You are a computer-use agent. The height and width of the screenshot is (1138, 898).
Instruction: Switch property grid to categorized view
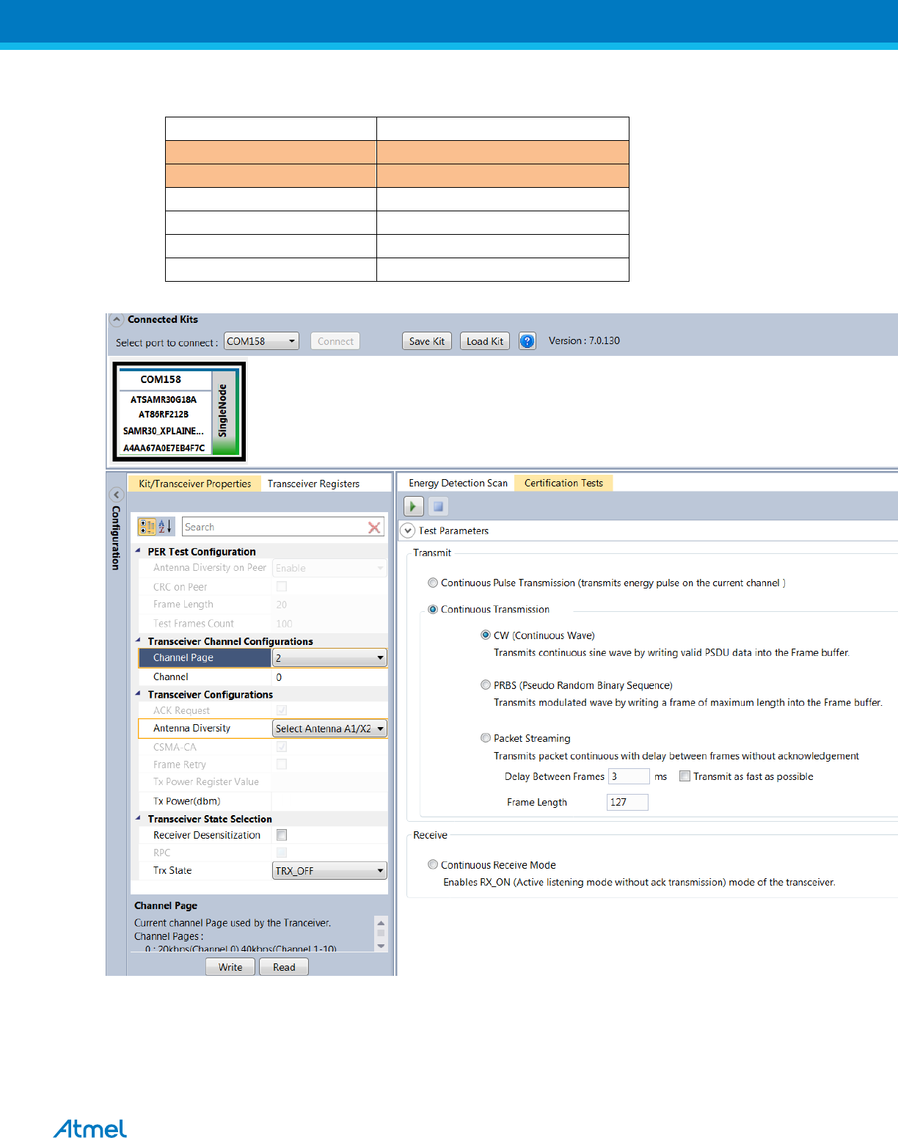(147, 527)
